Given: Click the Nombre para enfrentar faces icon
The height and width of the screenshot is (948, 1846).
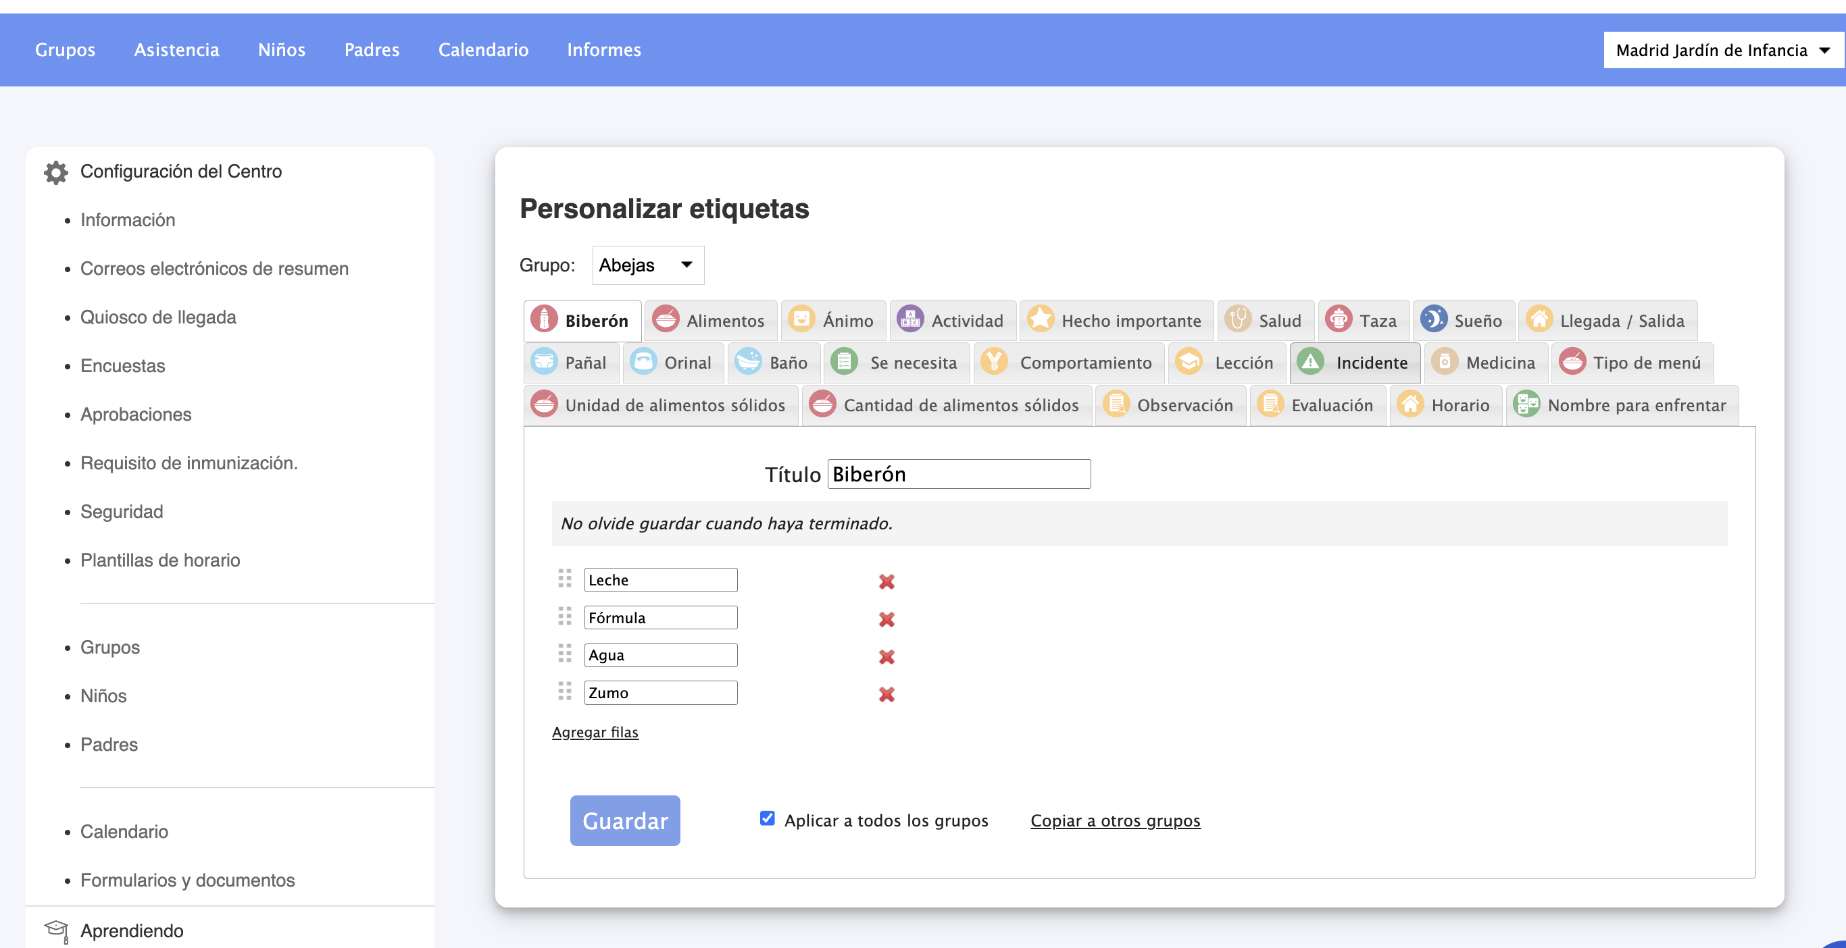Looking at the screenshot, I should (x=1526, y=404).
